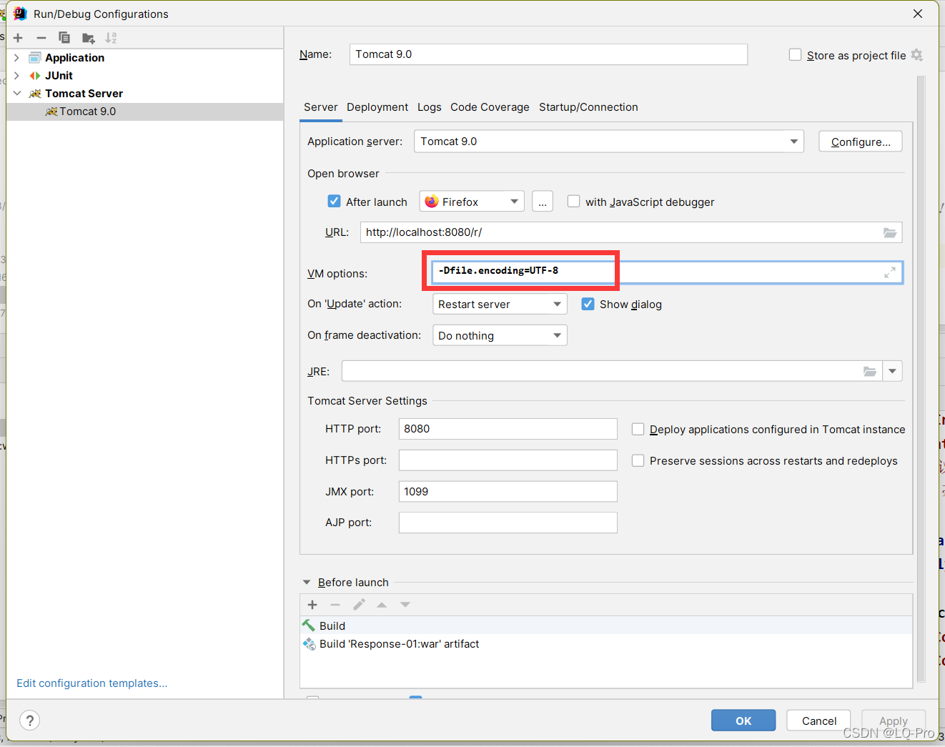Open the Firefox browser dropdown

[472, 202]
